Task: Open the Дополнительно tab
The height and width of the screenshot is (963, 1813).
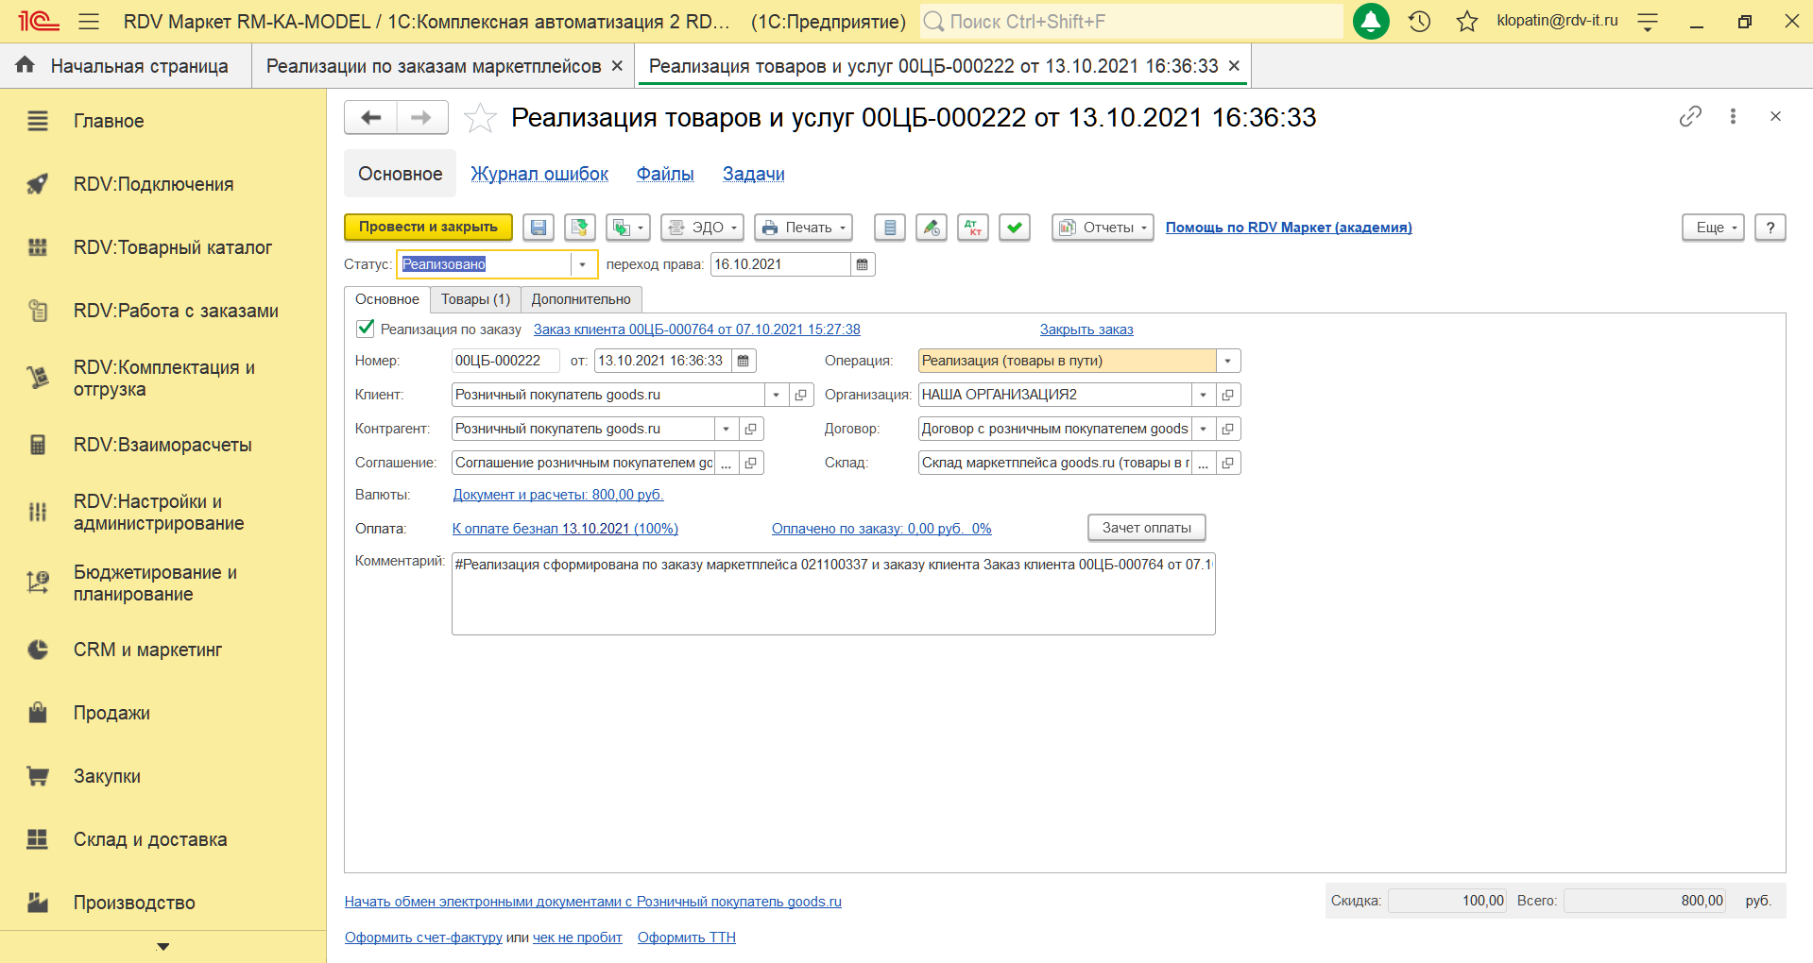Action: point(580,299)
